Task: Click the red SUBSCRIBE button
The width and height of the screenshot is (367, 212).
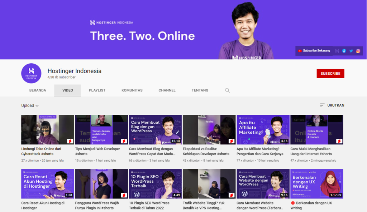Action: [x=330, y=73]
